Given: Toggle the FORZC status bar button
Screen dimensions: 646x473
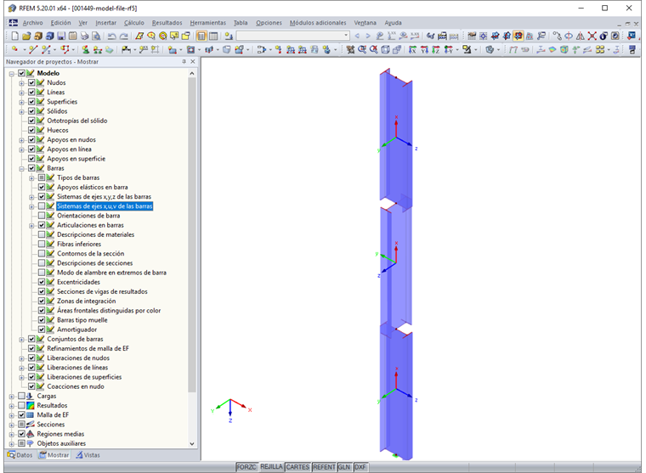Looking at the screenshot, I should point(246,467).
